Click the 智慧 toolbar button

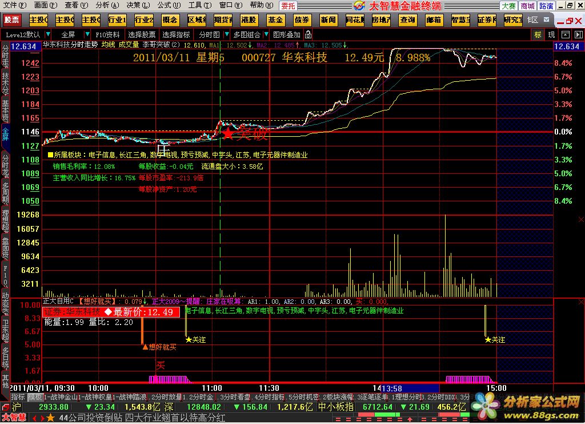click(460, 20)
